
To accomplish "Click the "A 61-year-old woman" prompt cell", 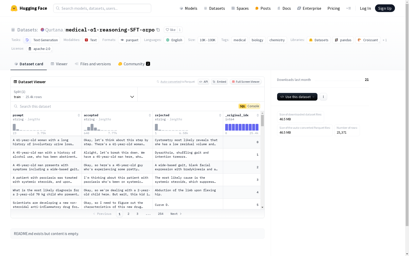I will 46,142.
